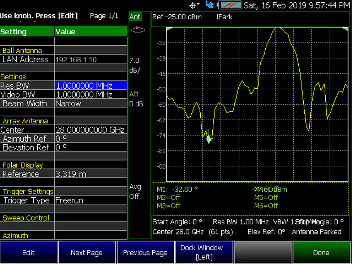Screen dimensions: 353x264
Task: Click the M2=Off marker entry
Action: (x=168, y=198)
